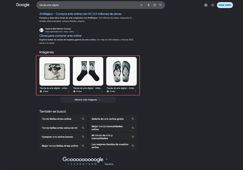
Task: Search Comprar arte online barato suggestion
Action: [x=63, y=137]
